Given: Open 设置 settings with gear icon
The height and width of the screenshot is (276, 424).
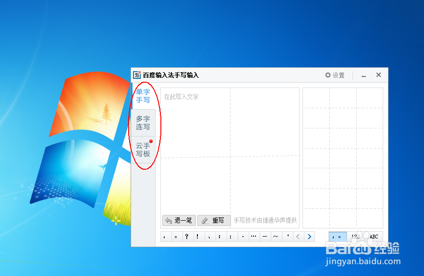Looking at the screenshot, I should pyautogui.click(x=335, y=75).
